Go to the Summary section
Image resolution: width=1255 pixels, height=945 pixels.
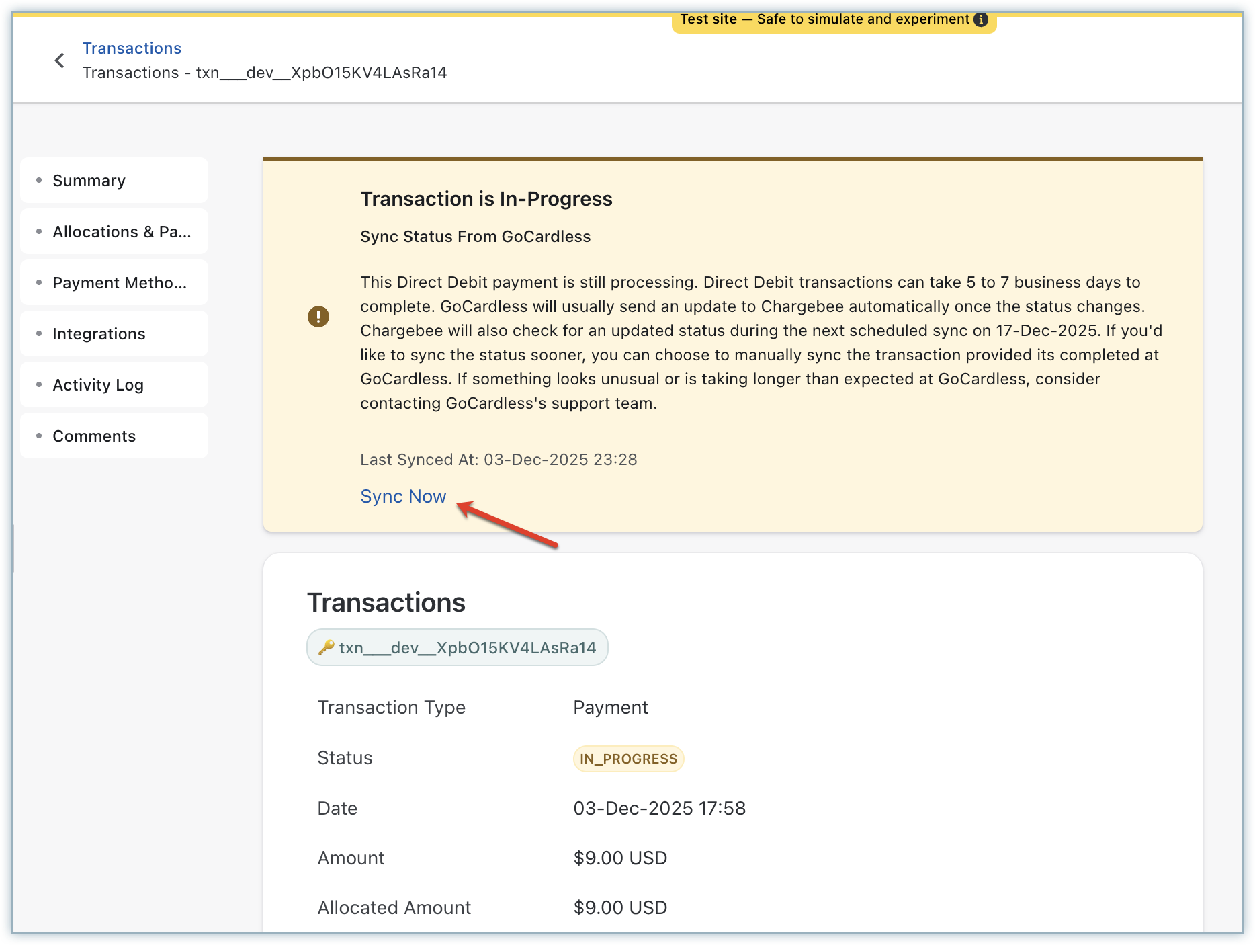point(89,181)
